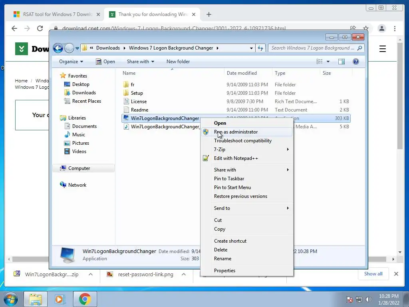Viewport: 409px width, 307px height.
Task: Reload the Chrome page
Action: (x=40, y=28)
